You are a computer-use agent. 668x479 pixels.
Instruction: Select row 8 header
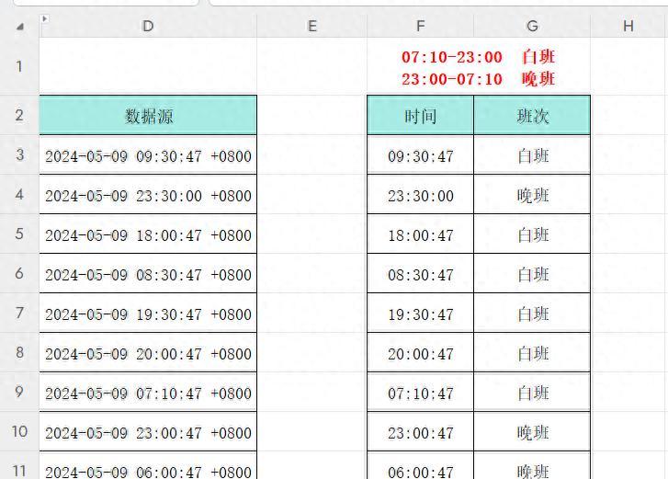(19, 352)
